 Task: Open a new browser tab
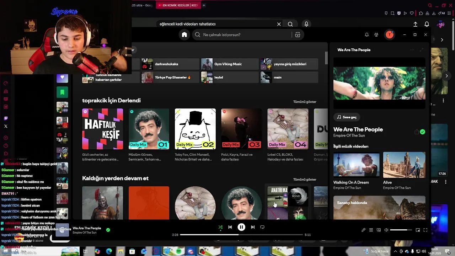coord(204,5)
